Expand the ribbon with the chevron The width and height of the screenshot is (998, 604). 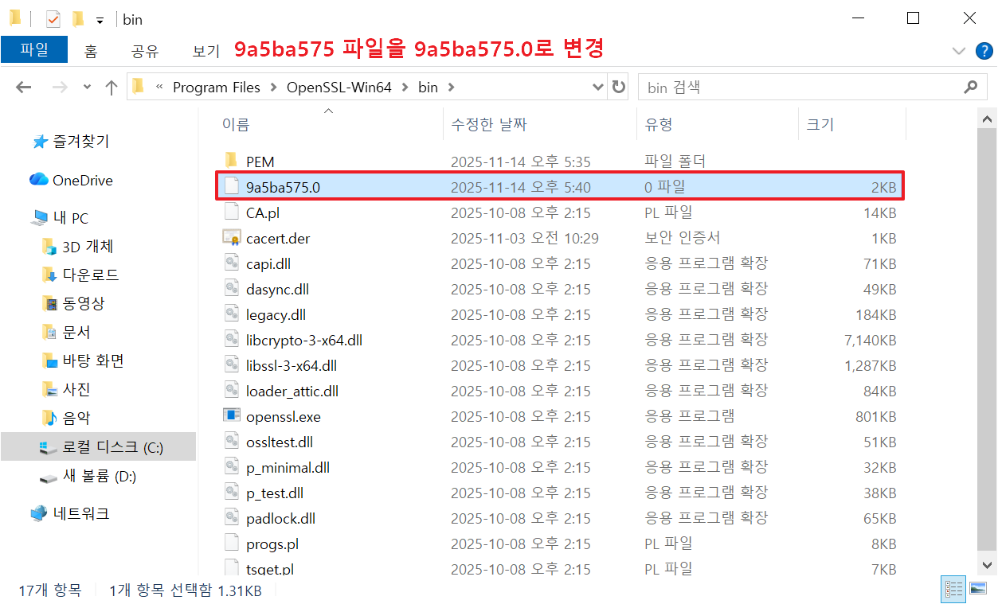pos(959,51)
